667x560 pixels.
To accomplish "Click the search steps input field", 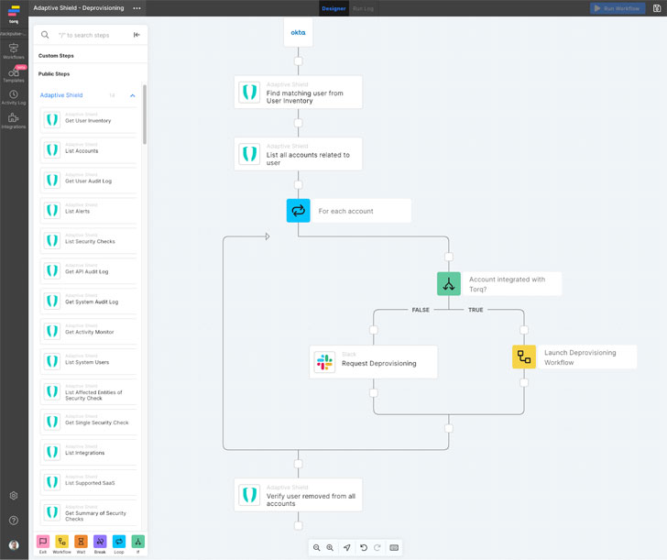I will [x=90, y=35].
